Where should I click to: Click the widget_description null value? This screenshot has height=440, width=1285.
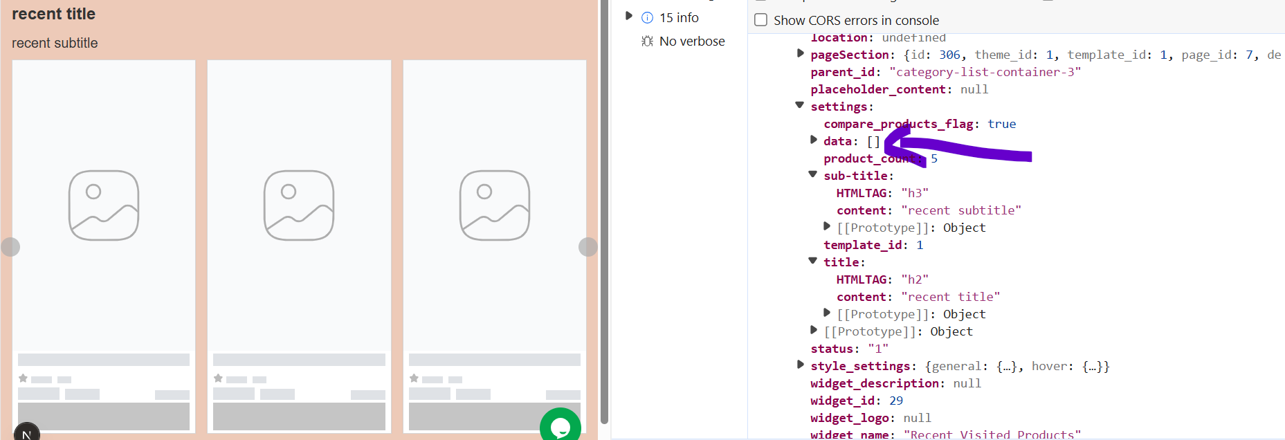(x=967, y=383)
